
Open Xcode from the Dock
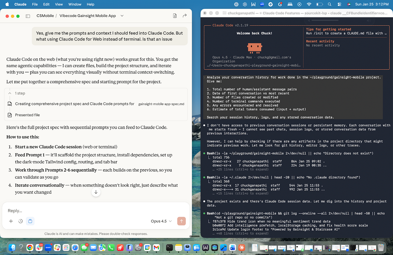pos(223,247)
